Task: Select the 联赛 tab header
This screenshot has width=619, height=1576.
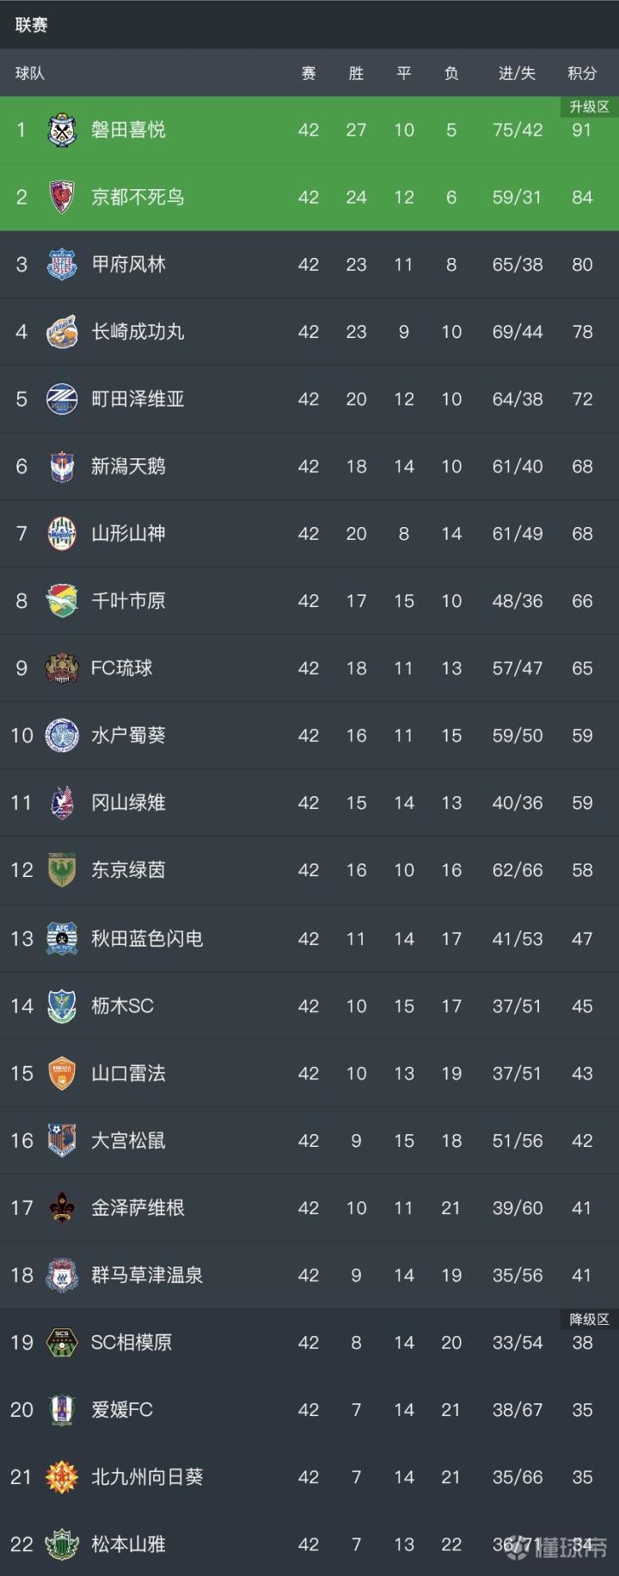Action: tap(31, 25)
